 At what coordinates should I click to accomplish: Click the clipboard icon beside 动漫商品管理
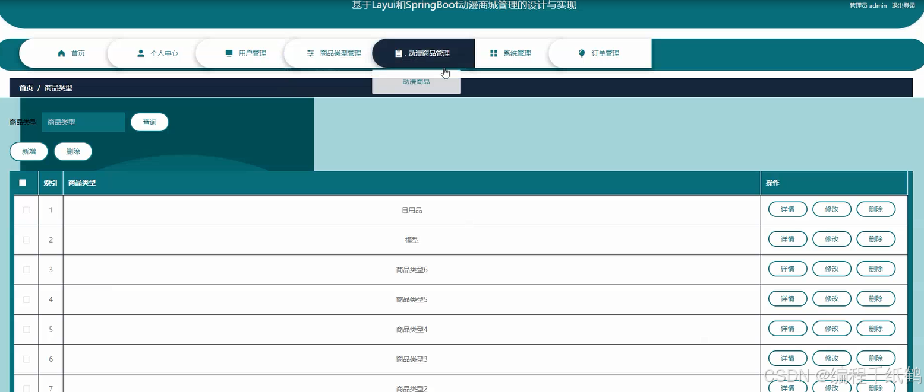[x=399, y=53]
